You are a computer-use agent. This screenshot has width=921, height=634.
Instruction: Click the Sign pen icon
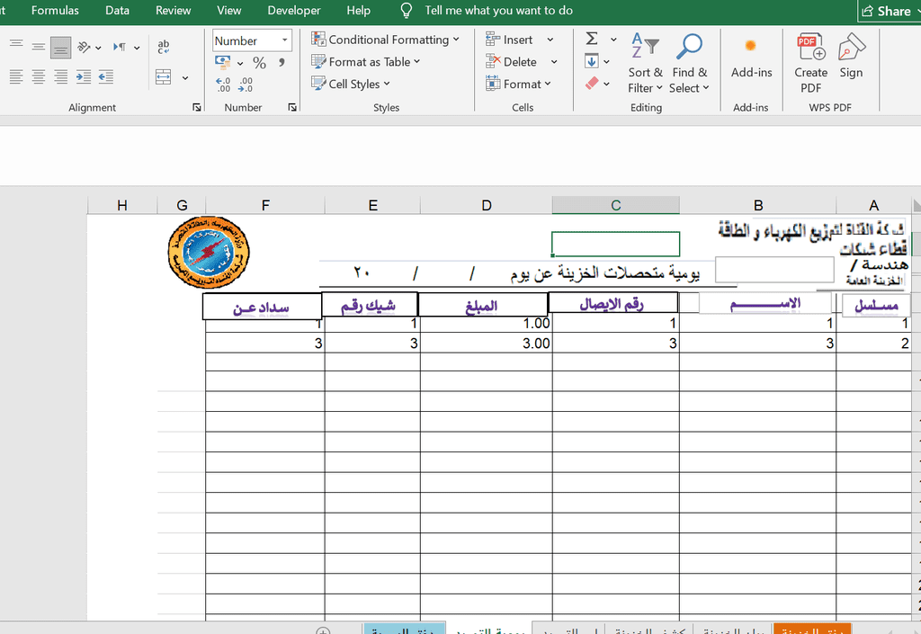click(851, 58)
